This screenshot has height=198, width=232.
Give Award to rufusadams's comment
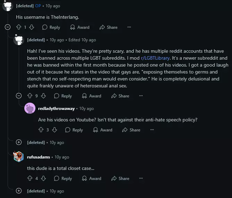coord(91,178)
